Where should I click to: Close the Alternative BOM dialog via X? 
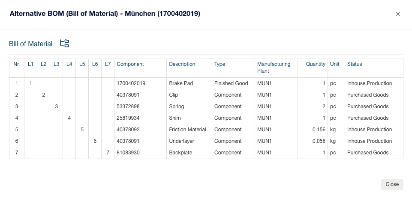398,14
